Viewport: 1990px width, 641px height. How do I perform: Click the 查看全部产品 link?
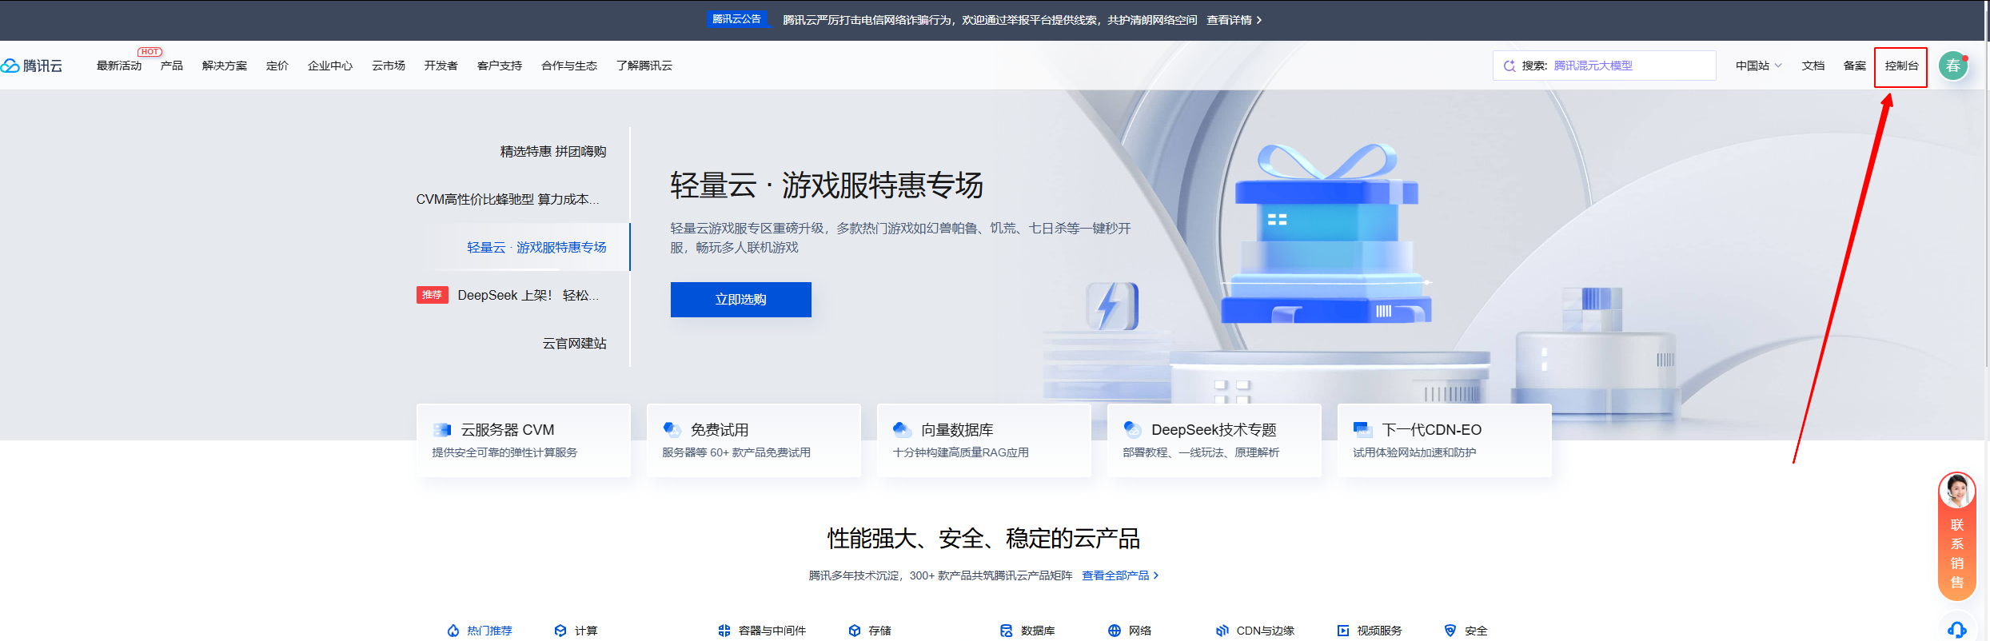click(x=1120, y=575)
